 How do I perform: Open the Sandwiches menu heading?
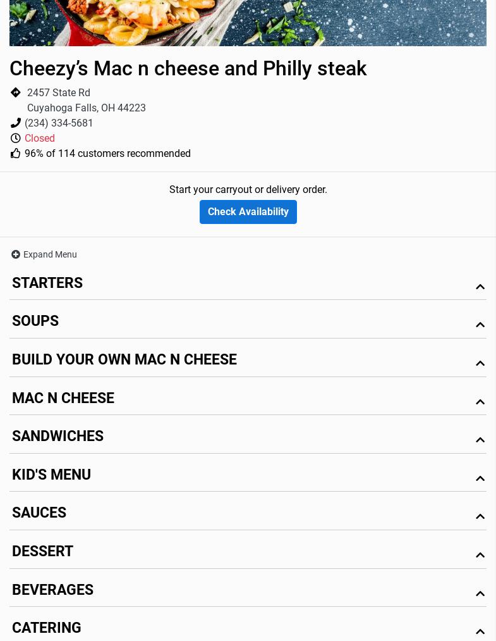[57, 436]
